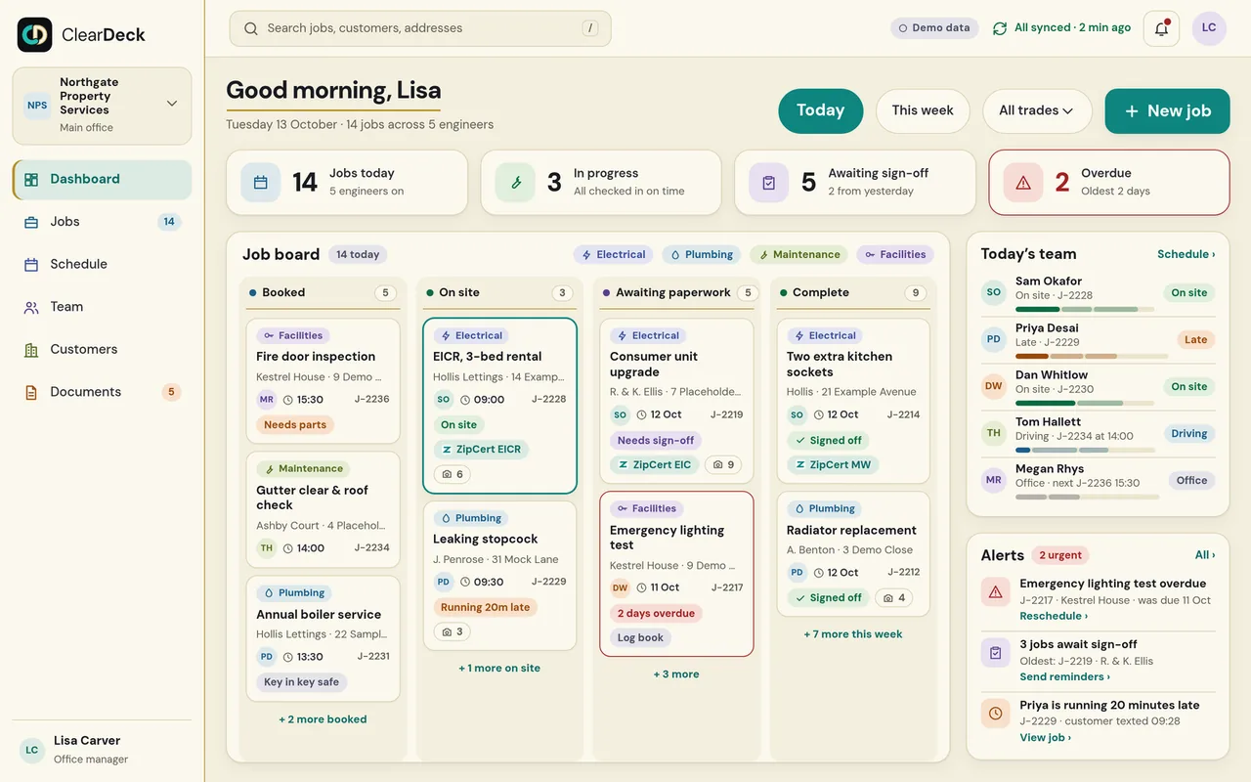
Task: Open Schedule in the sidebar
Action: pyautogui.click(x=102, y=265)
